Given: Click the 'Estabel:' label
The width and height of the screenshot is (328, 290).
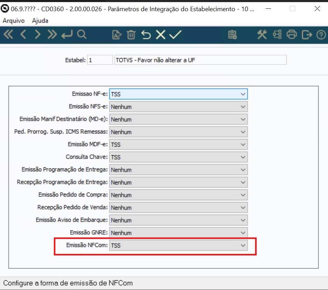Looking at the screenshot, I should (75, 60).
